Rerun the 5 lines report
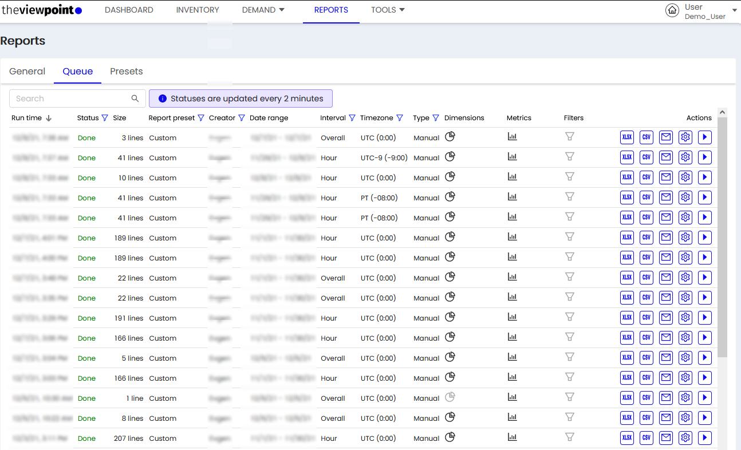The height and width of the screenshot is (450, 741). tap(705, 358)
